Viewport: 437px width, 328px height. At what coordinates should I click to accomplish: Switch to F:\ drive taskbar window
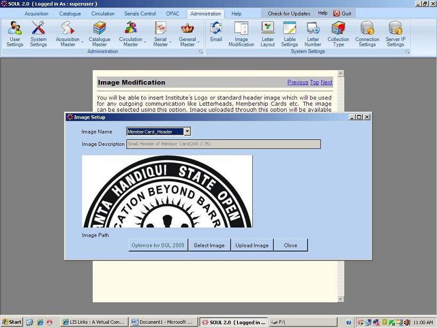[303, 322]
